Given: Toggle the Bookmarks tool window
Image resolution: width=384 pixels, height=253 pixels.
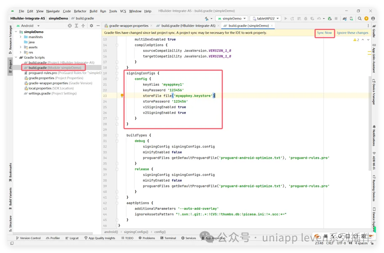Looking at the screenshot, I should [10, 172].
